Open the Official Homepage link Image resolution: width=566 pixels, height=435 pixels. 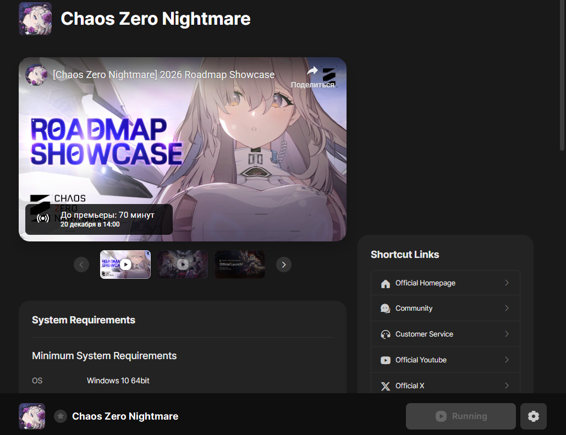tap(446, 283)
